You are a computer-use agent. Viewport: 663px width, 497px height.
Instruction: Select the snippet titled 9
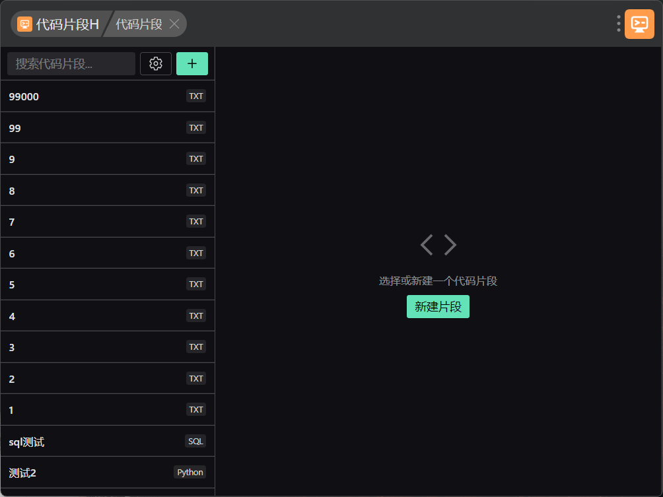click(108, 159)
